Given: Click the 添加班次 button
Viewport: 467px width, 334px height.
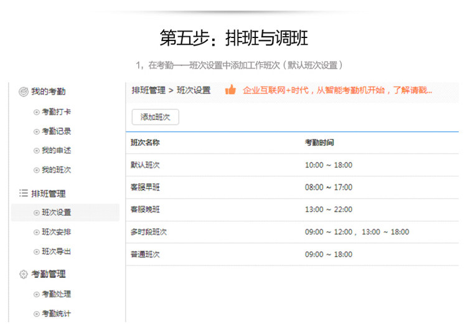Looking at the screenshot, I should [x=156, y=117].
